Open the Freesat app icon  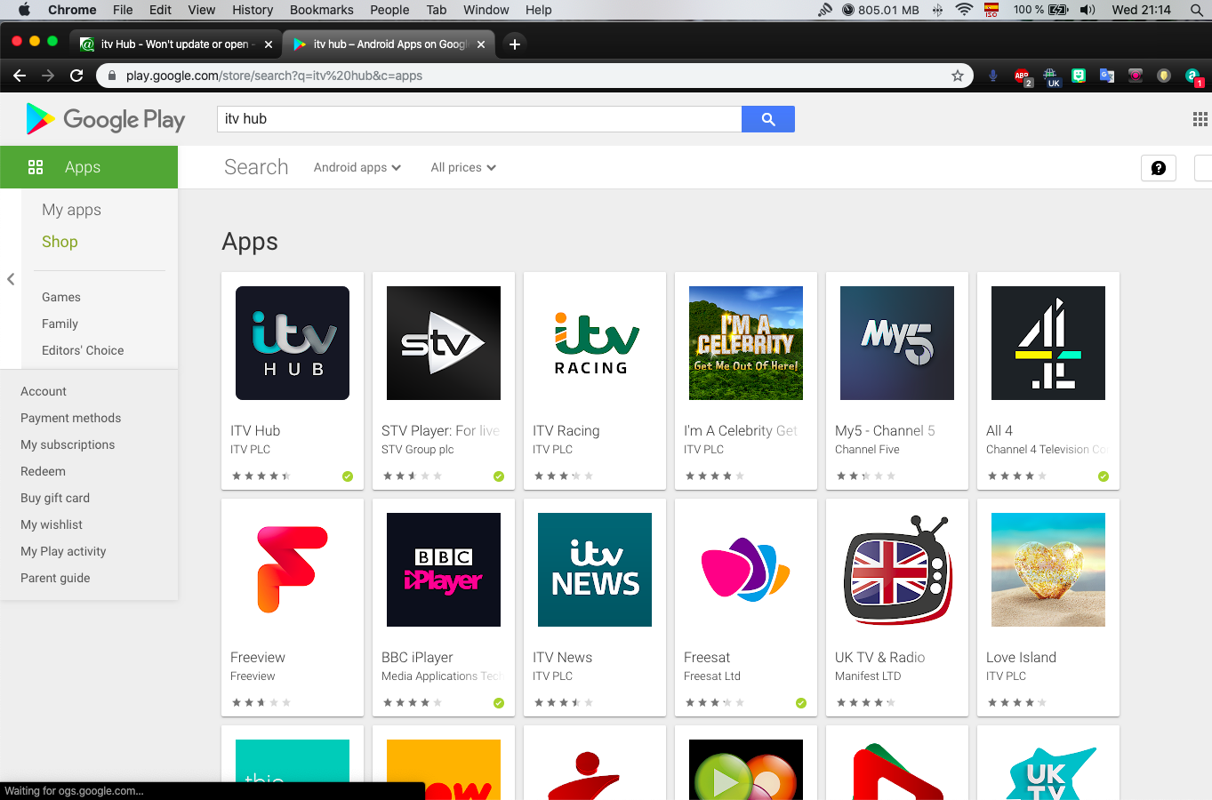pyautogui.click(x=746, y=570)
